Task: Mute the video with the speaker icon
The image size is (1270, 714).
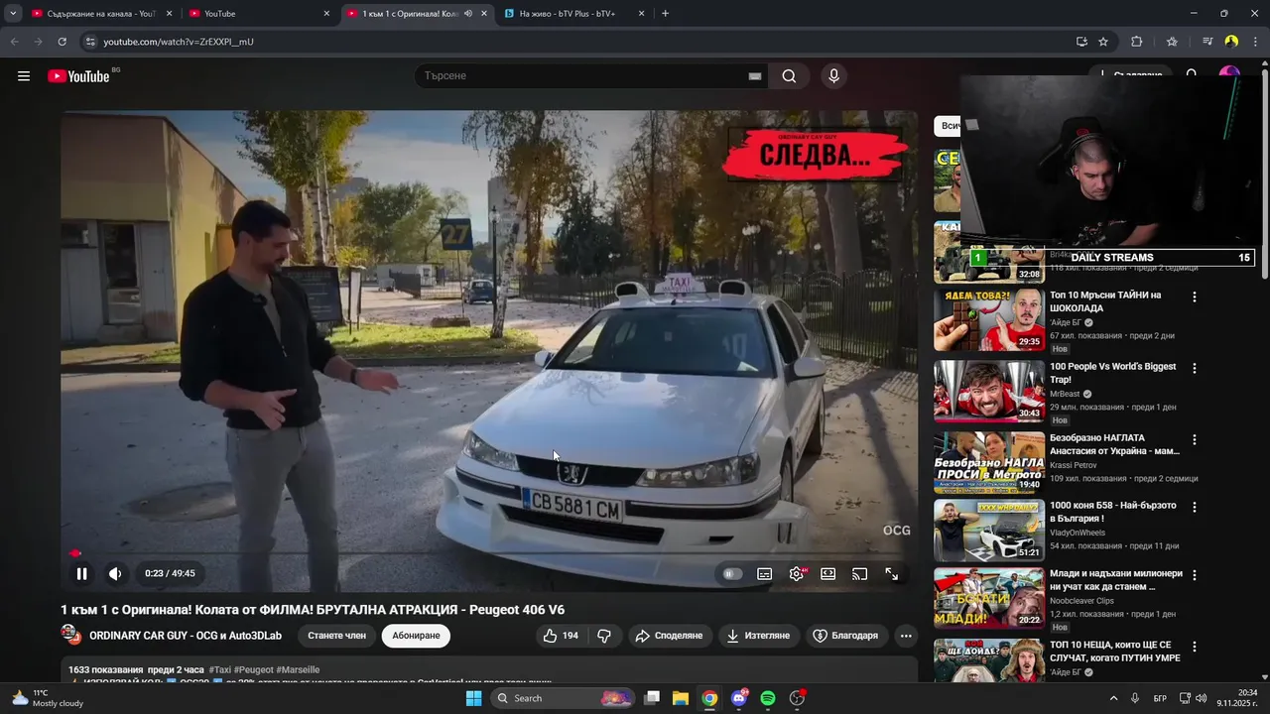Action: tap(115, 573)
